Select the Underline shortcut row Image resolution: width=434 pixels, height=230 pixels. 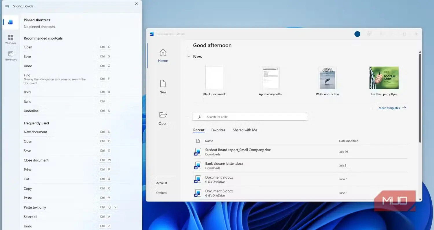(x=67, y=111)
